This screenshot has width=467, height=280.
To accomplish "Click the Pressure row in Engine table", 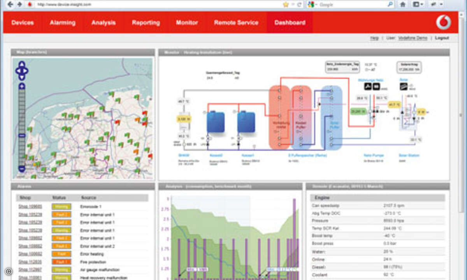I will click(x=377, y=220).
